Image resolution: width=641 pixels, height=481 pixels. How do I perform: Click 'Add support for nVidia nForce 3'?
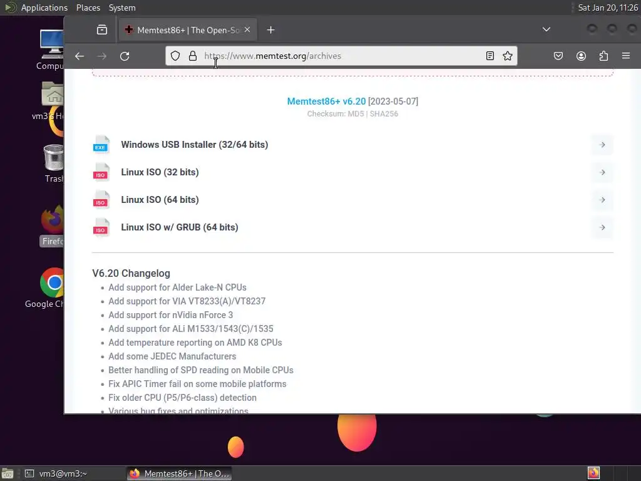tap(170, 315)
